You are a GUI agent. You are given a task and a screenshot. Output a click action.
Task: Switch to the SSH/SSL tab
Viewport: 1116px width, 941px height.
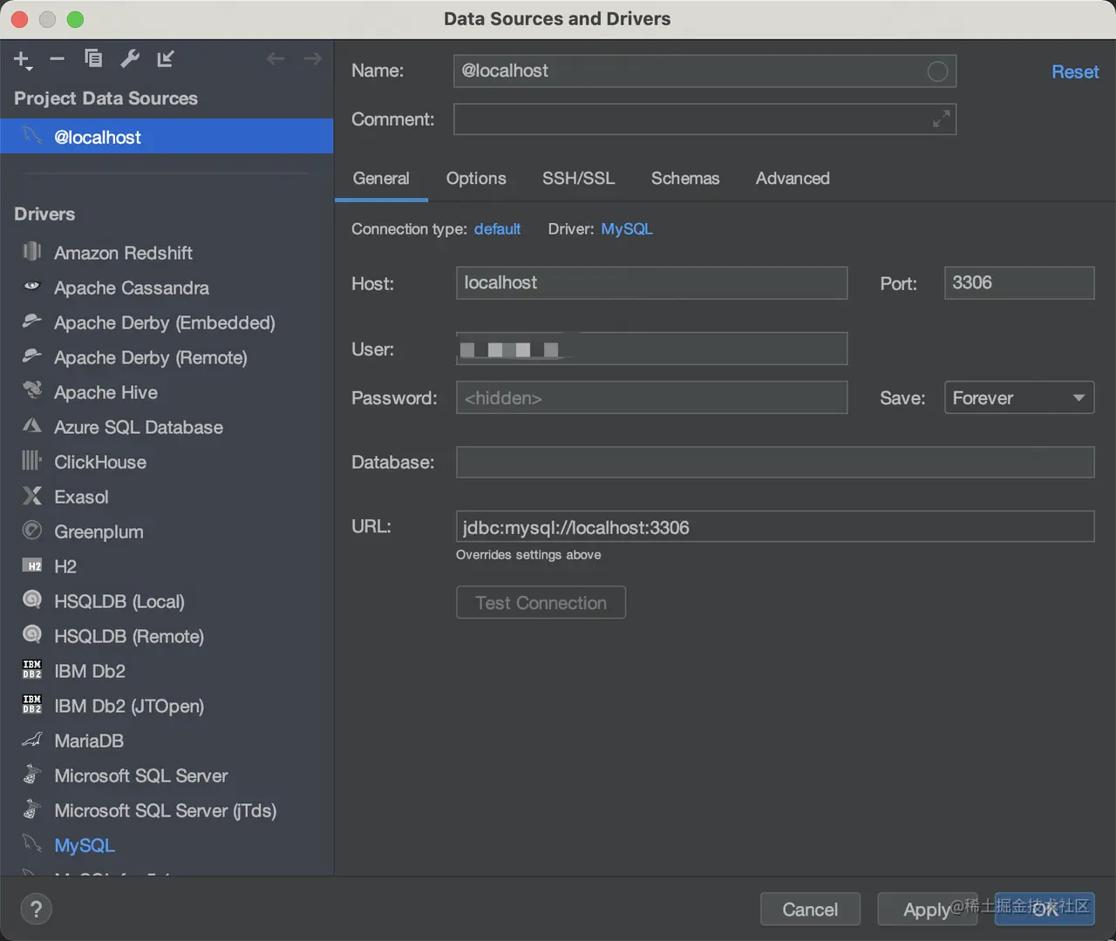[579, 179]
